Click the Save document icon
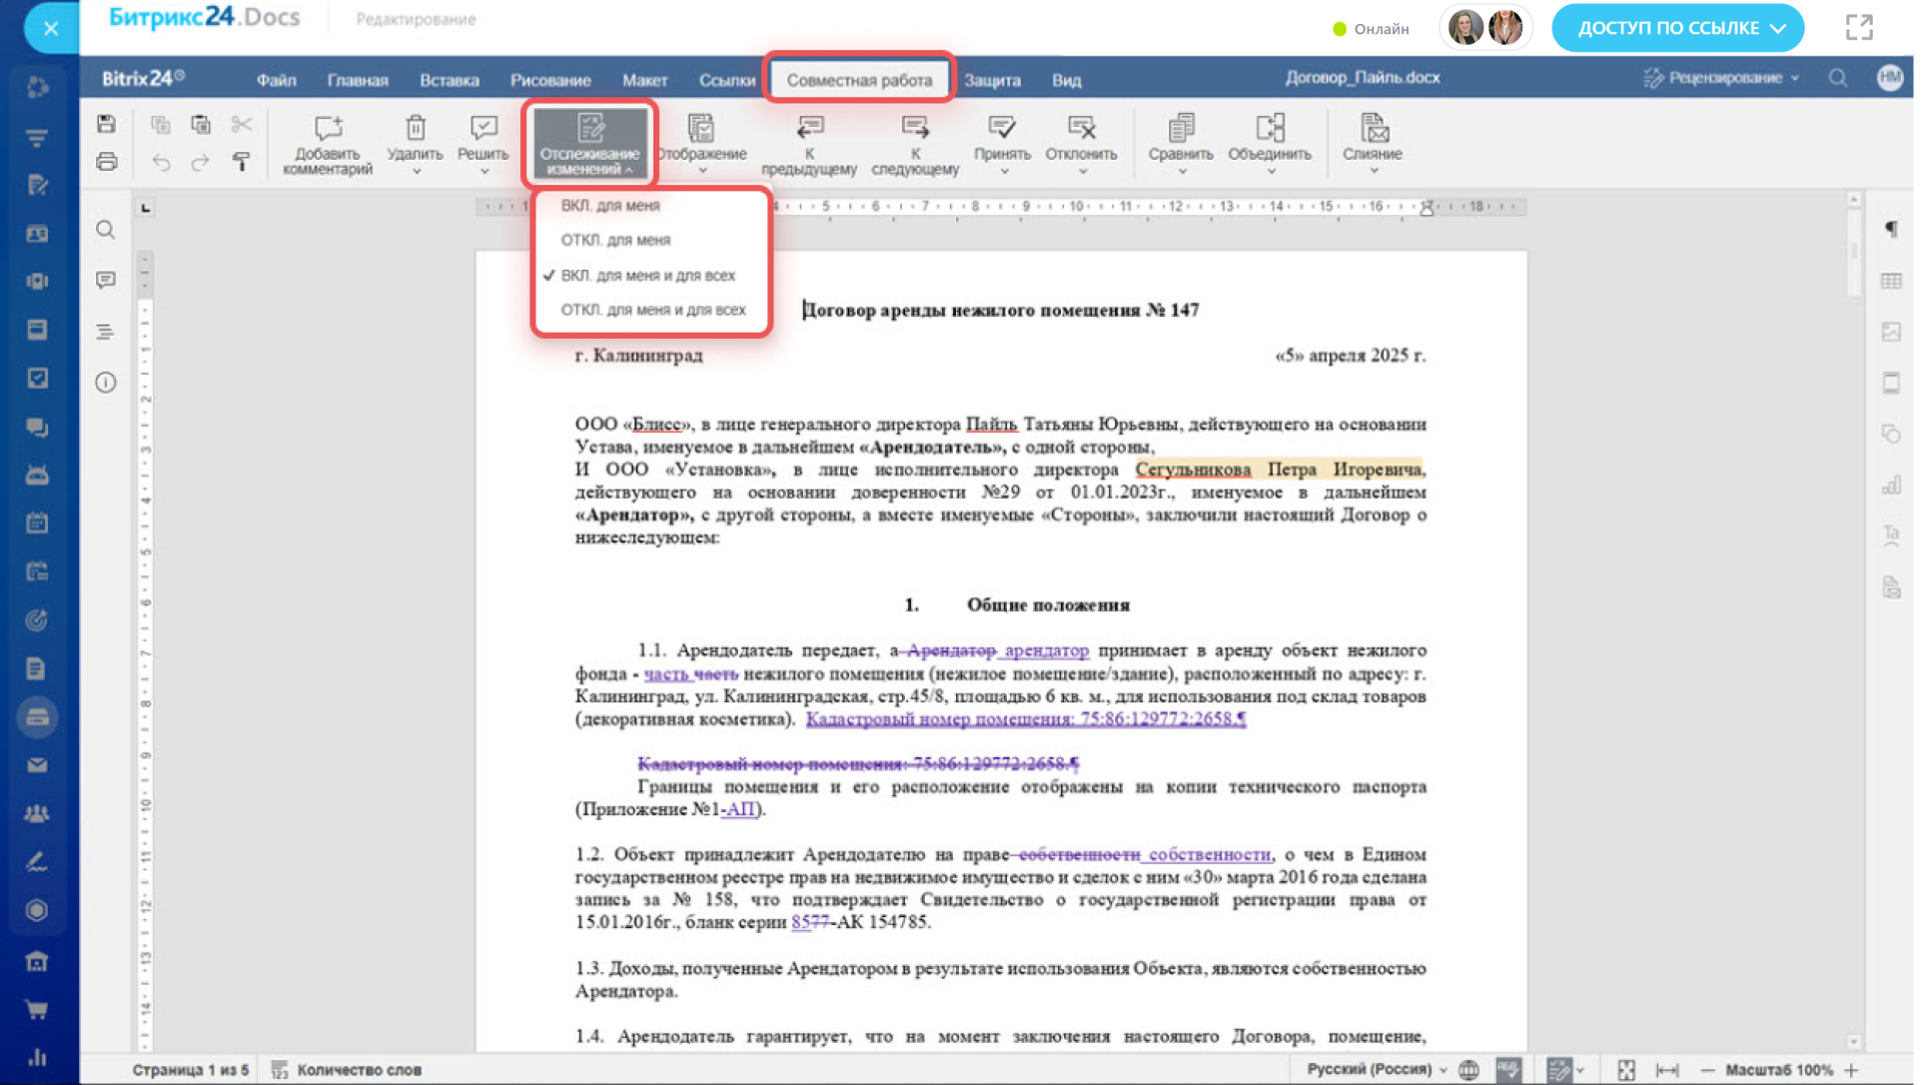The height and width of the screenshot is (1085, 1924). pyautogui.click(x=107, y=124)
